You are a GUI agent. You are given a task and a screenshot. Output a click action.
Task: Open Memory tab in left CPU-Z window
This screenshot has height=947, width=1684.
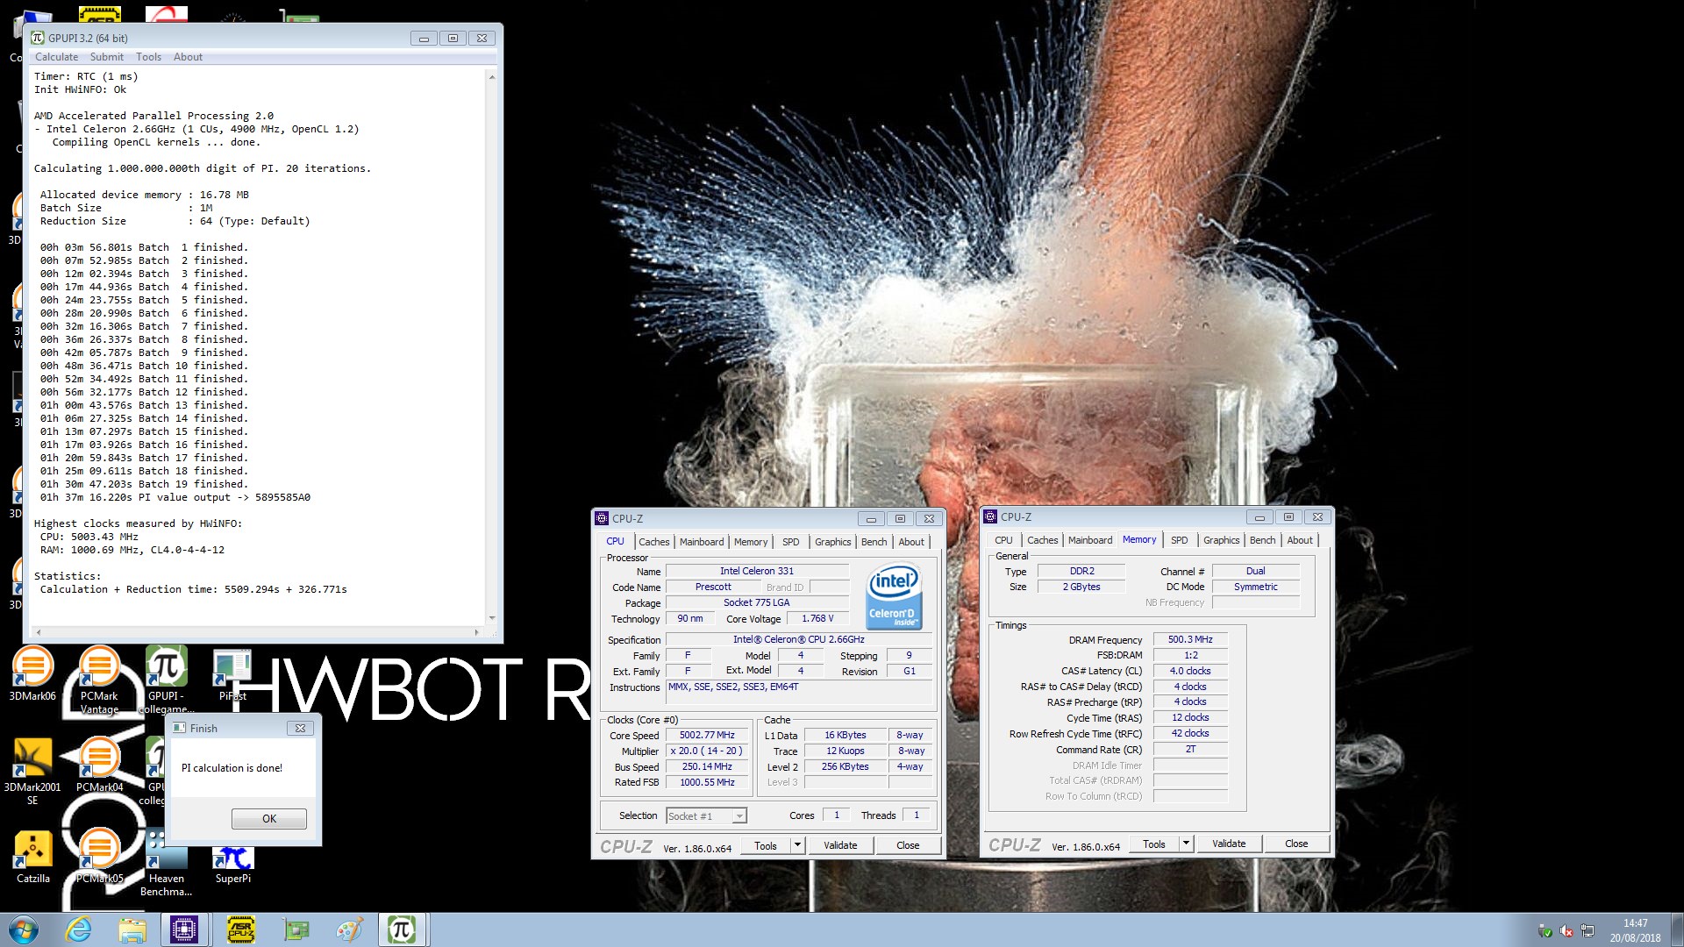coord(751,542)
